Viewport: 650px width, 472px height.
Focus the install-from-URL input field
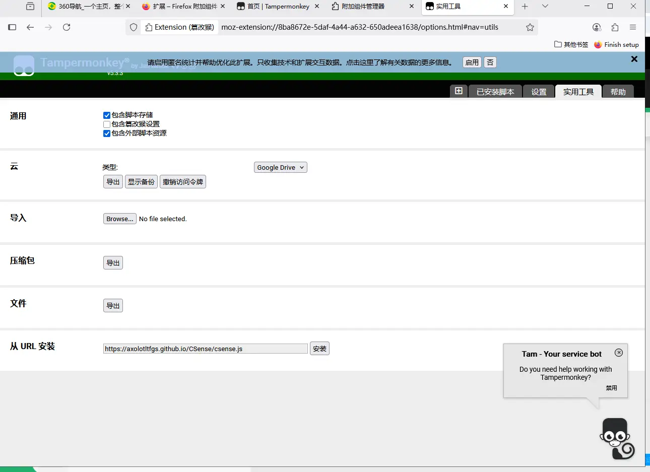point(206,349)
